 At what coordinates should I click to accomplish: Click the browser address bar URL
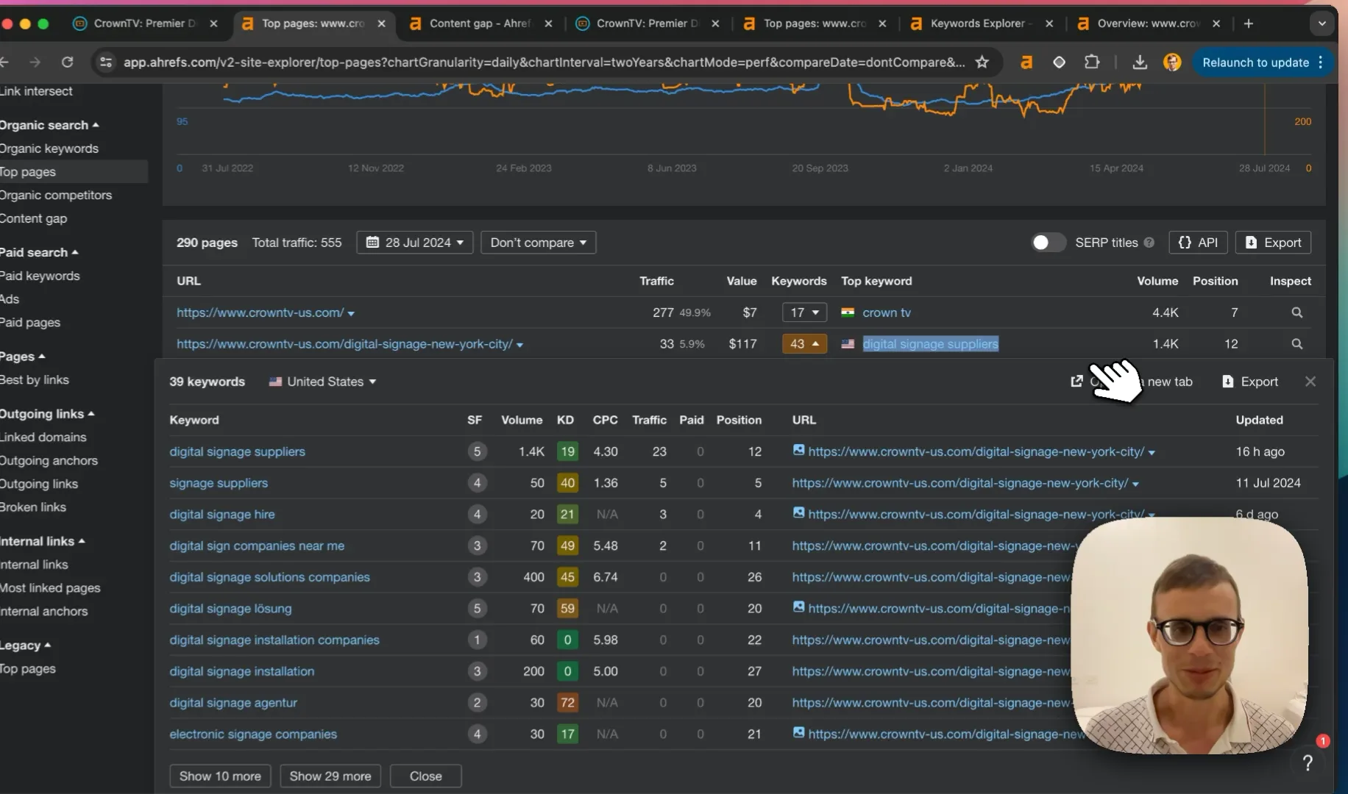point(544,62)
